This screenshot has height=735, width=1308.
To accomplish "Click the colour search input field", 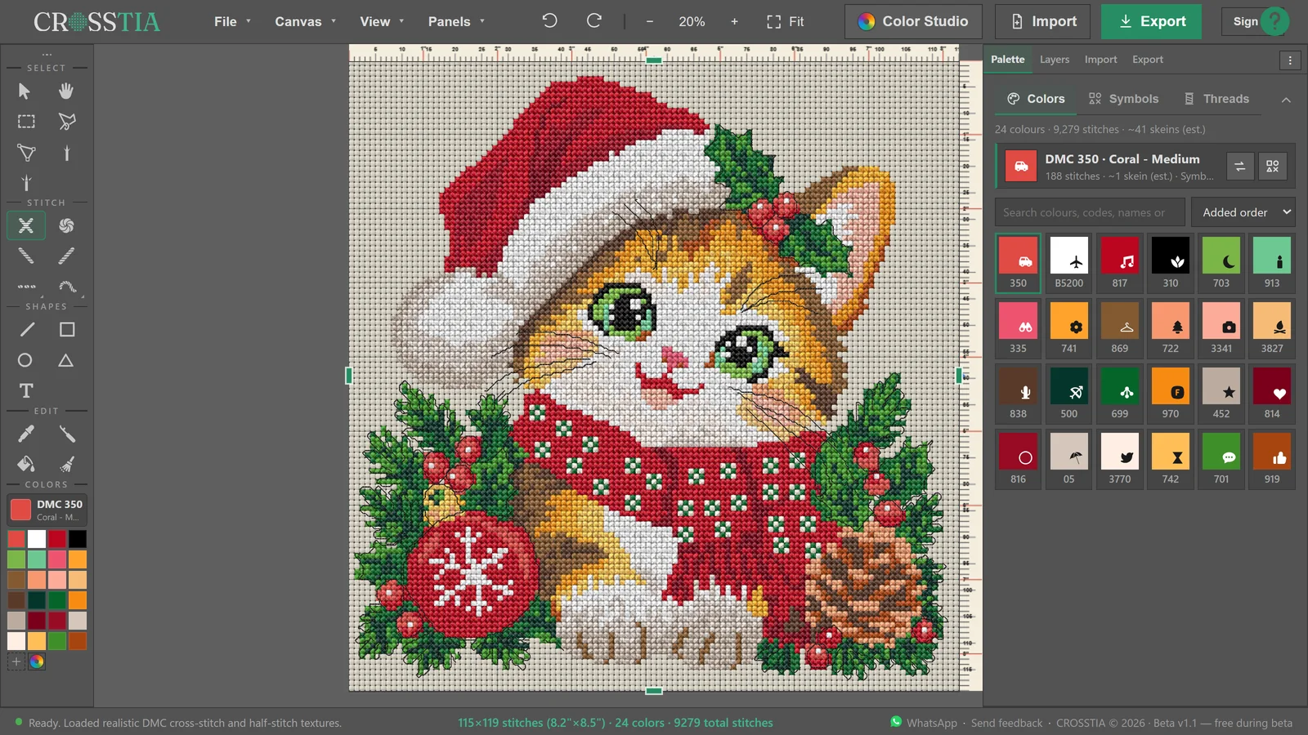I will [1090, 212].
